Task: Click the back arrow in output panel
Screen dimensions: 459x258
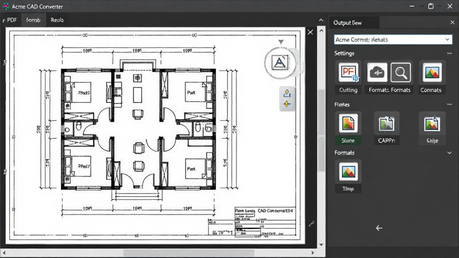Action: click(x=379, y=228)
